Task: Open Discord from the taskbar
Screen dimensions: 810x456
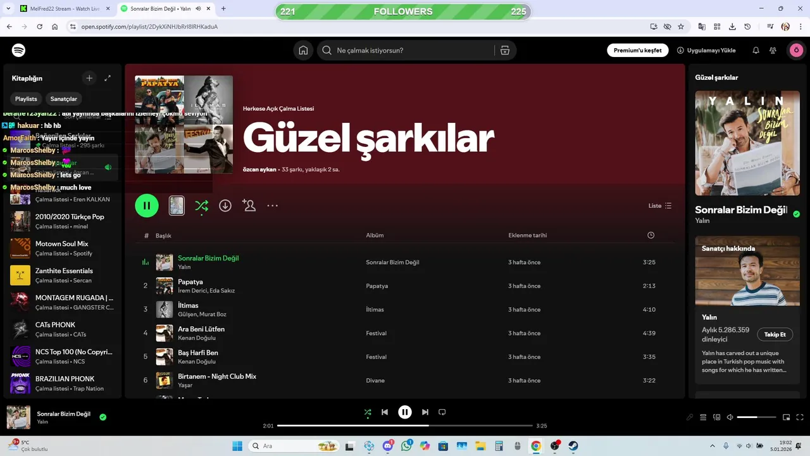Action: pyautogui.click(x=388, y=446)
